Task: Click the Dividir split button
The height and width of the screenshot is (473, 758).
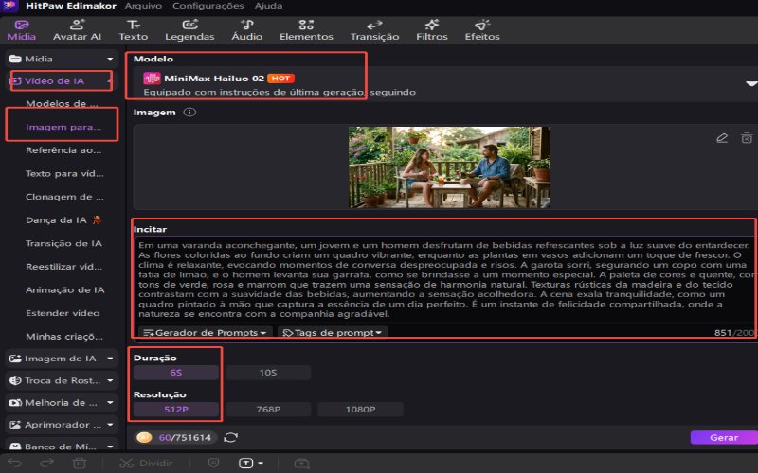Action: [x=146, y=464]
